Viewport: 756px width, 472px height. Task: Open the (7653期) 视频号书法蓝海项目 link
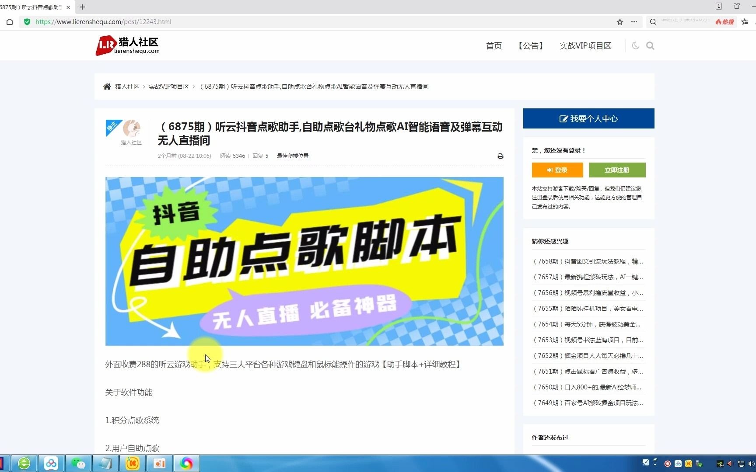click(x=588, y=340)
